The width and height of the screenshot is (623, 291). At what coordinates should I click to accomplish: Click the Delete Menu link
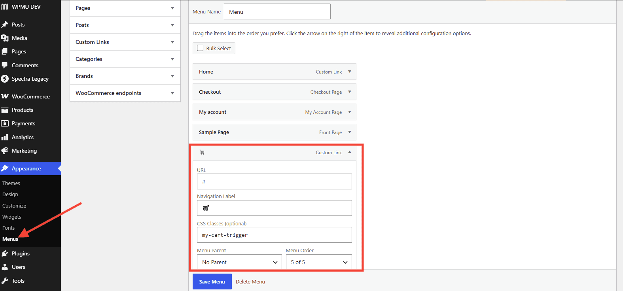[x=250, y=282]
